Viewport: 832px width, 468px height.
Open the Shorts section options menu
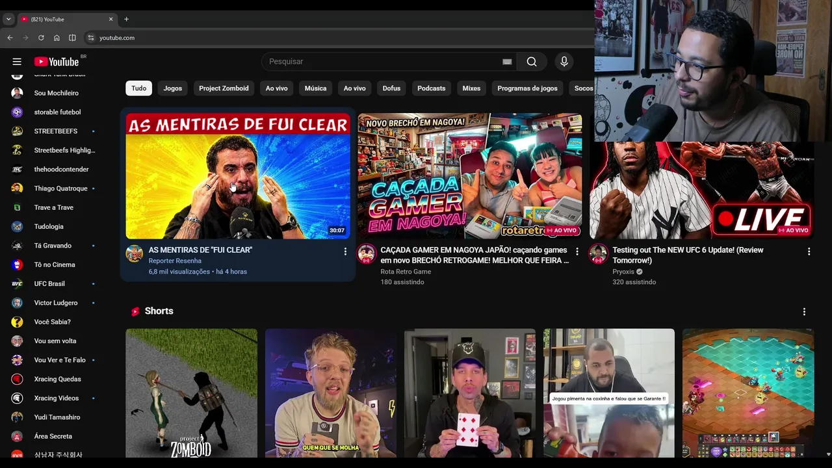804,311
